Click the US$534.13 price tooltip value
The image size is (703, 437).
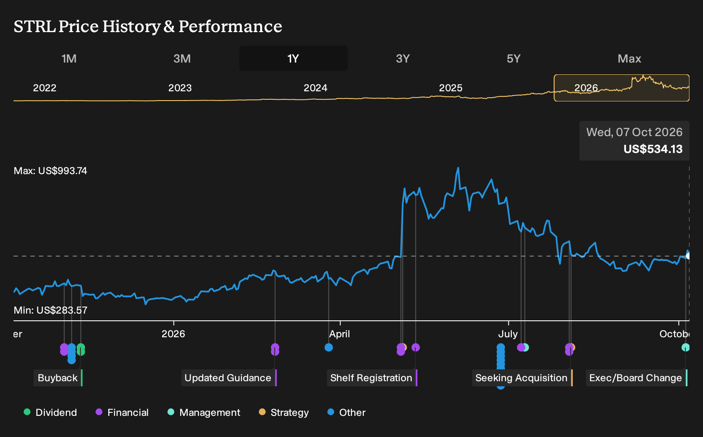(653, 149)
